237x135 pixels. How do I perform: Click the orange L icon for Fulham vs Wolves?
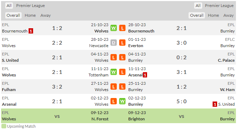[x=114, y=87]
